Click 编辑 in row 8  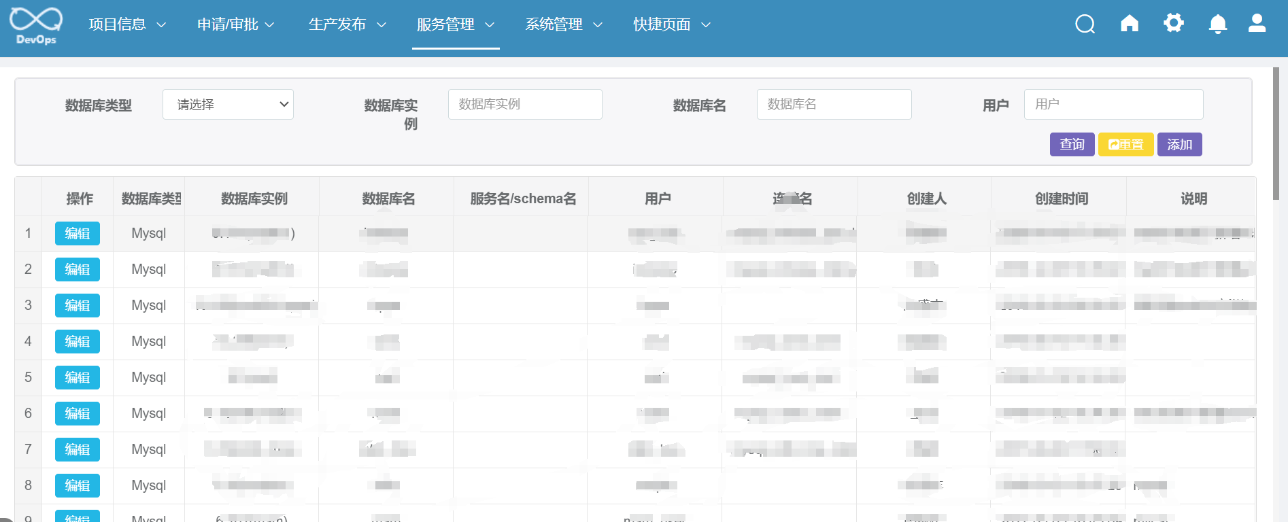pyautogui.click(x=78, y=486)
